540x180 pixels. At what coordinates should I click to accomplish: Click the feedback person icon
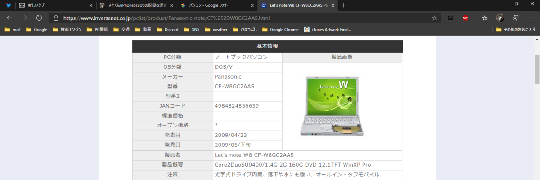516,18
